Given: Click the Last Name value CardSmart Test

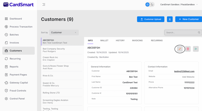Looking at the screenshot, I should click(130, 83).
